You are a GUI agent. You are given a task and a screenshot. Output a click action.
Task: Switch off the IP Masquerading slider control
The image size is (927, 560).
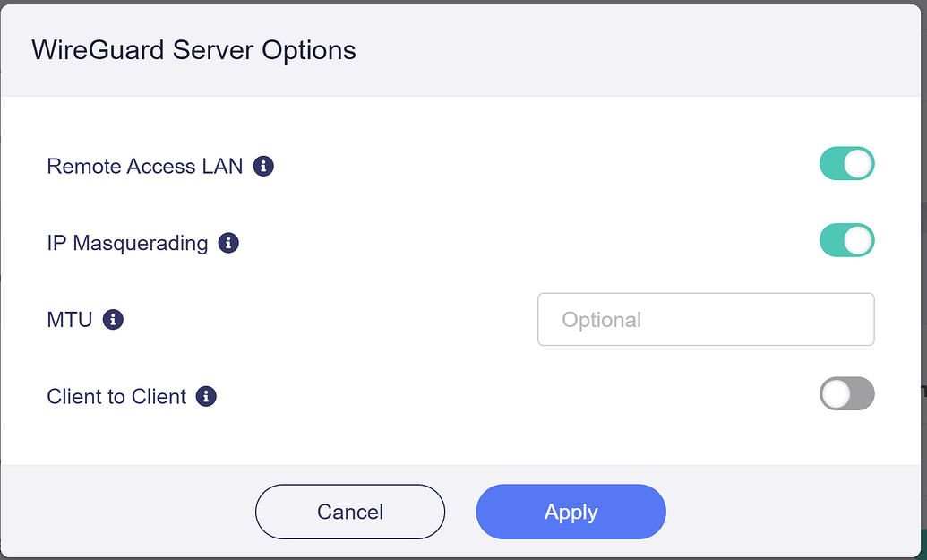coord(845,240)
